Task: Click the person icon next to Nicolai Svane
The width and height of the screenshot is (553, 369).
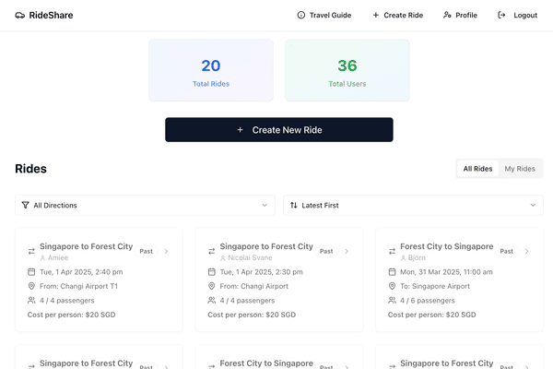Action: click(223, 257)
